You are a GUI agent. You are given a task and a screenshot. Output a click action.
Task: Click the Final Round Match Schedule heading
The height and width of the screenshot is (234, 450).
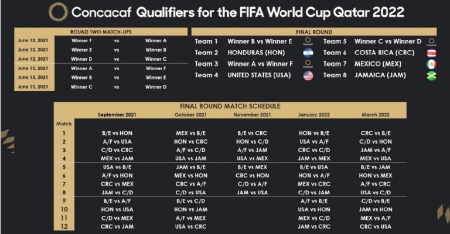230,106
